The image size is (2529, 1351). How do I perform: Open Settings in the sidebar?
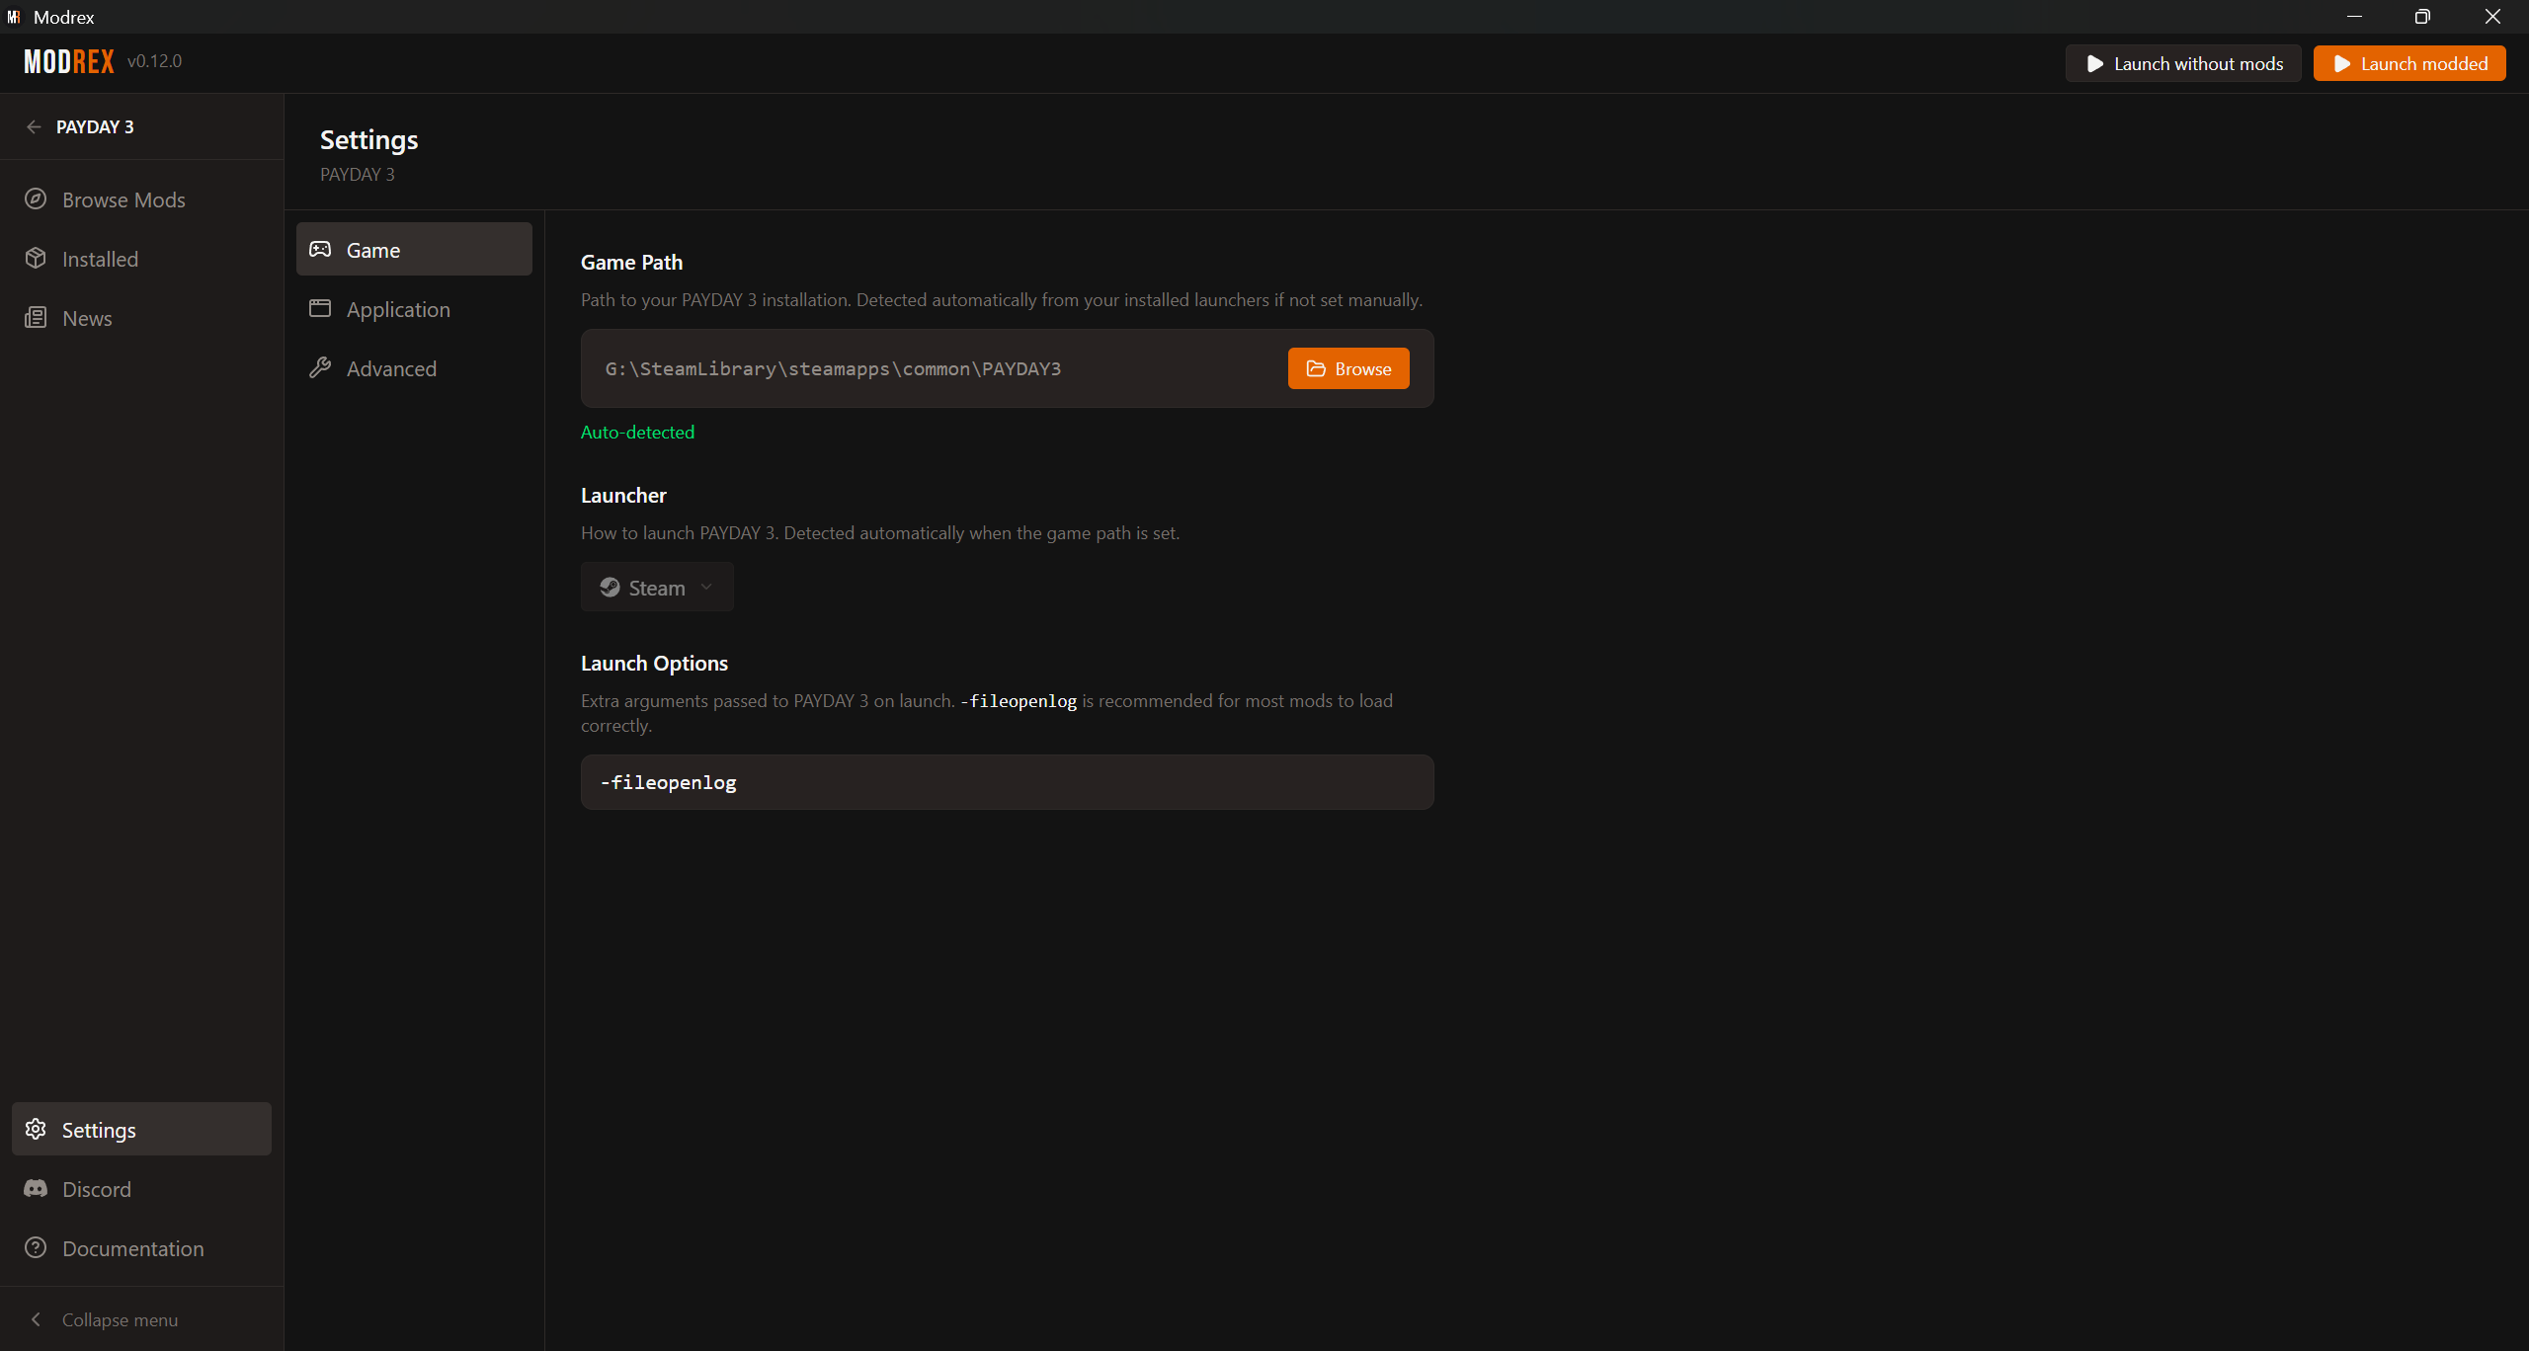point(141,1130)
